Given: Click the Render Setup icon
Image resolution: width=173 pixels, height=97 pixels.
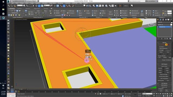Looking at the screenshot, I should click(x=110, y=6).
